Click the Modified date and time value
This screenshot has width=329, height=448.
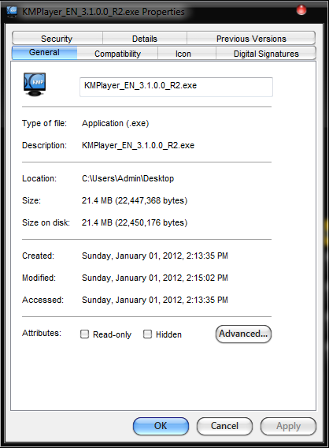coord(155,278)
